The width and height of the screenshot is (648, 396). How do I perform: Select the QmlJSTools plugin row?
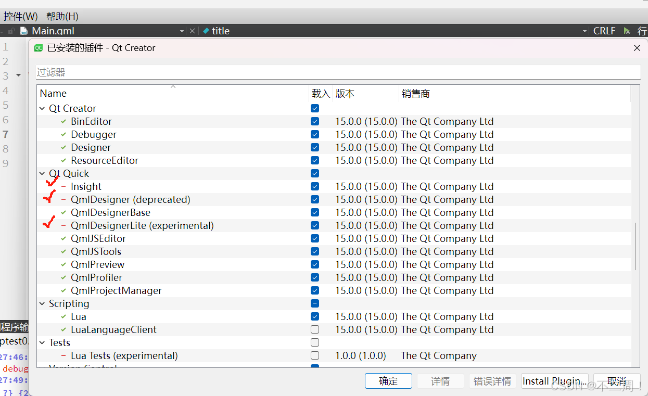click(333, 251)
